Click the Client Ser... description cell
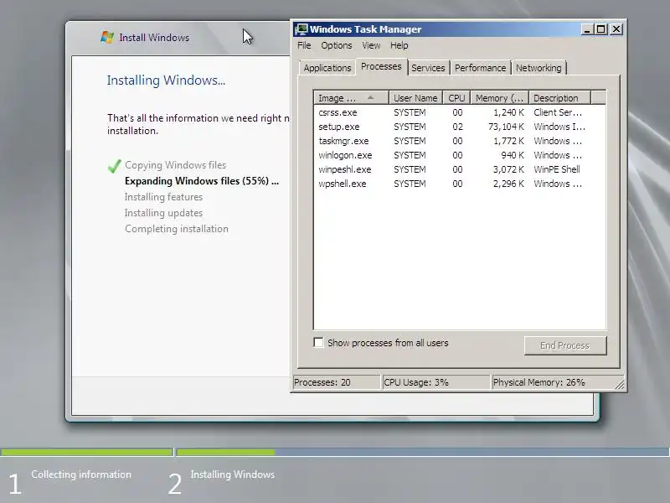The image size is (670, 503). click(x=558, y=112)
